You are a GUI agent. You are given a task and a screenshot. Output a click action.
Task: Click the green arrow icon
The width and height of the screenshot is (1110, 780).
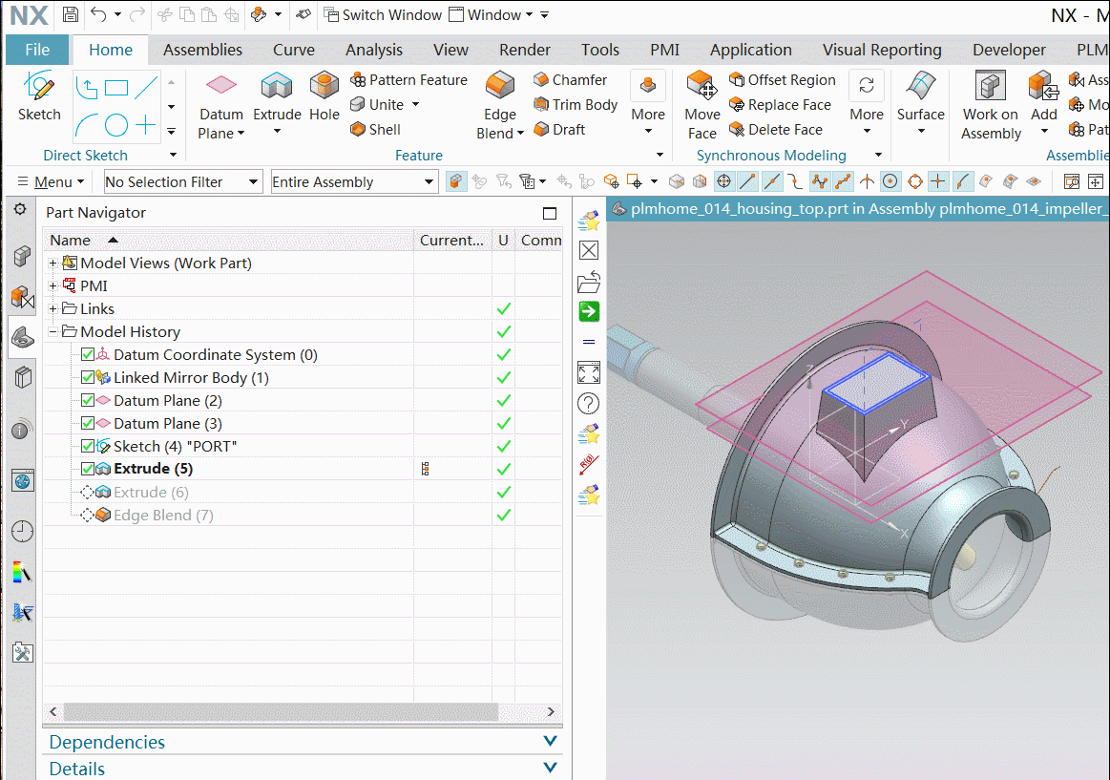(589, 311)
